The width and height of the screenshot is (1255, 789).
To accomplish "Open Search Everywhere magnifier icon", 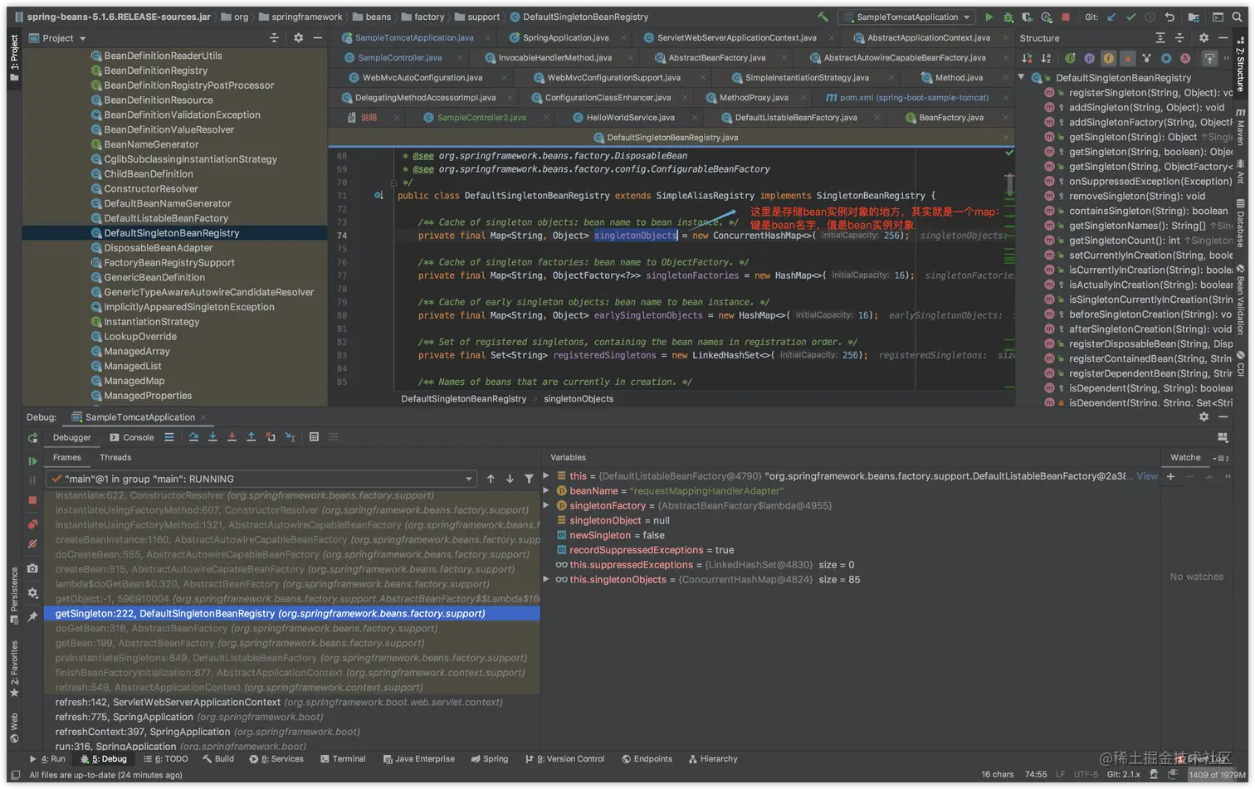I will tap(1238, 17).
